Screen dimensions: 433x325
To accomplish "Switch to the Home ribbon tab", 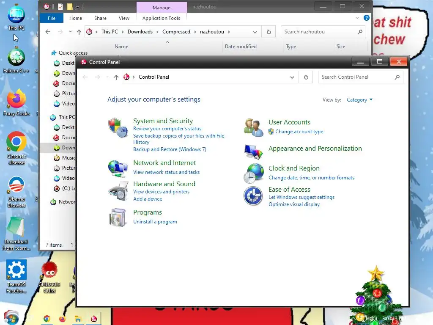I will coord(76,18).
